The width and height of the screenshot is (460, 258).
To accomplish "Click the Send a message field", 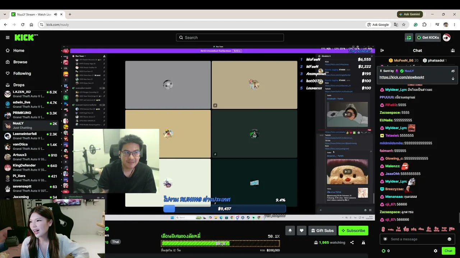I will point(417,239).
